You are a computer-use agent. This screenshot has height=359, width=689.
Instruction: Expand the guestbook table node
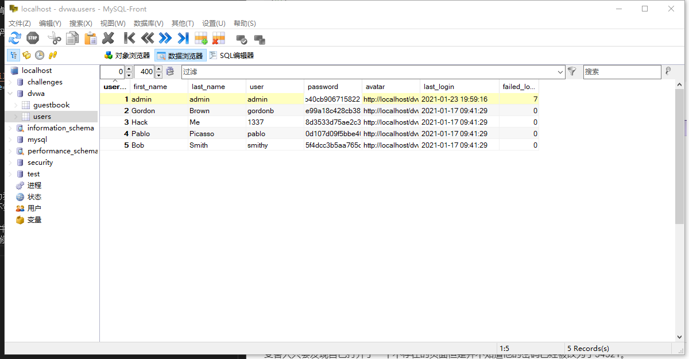16,105
